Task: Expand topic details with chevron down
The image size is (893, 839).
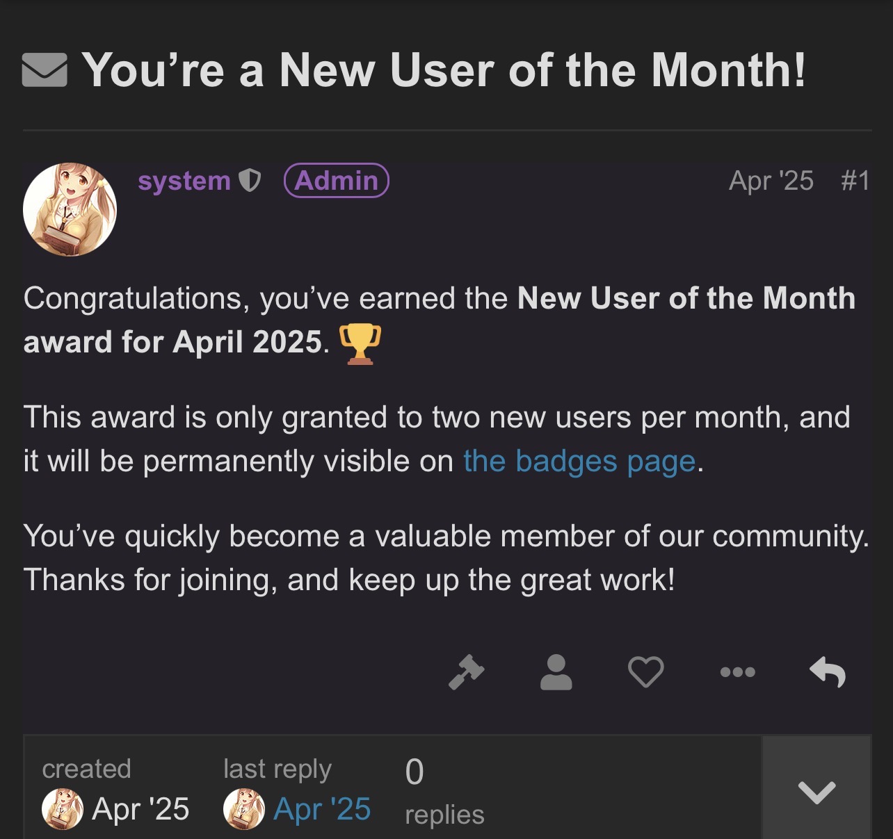Action: pos(816,792)
